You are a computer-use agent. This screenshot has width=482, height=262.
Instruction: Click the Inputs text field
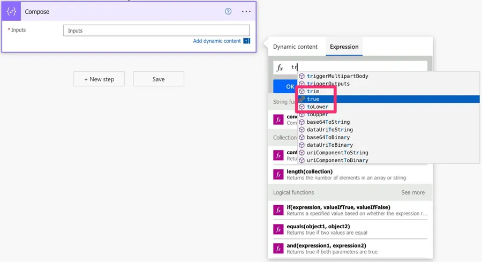coord(156,31)
